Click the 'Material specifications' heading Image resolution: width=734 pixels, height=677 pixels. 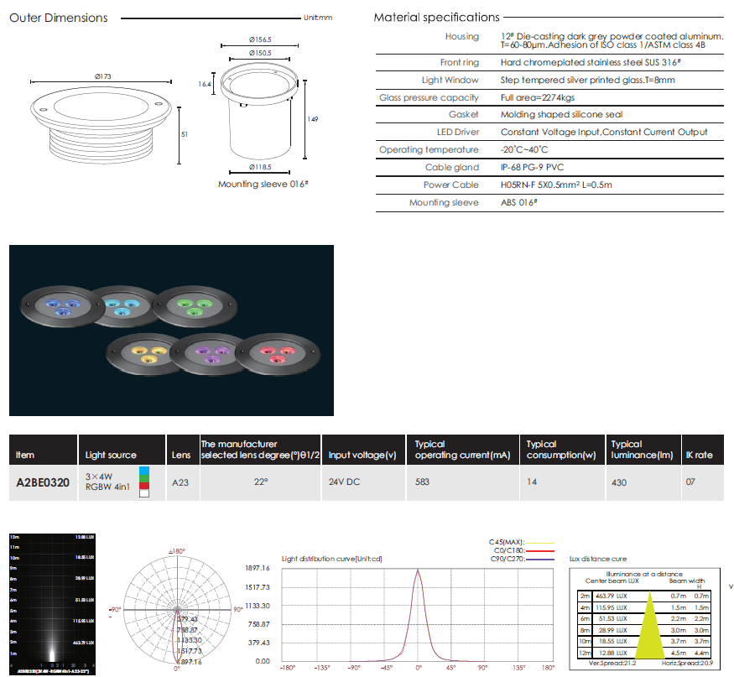point(436,18)
